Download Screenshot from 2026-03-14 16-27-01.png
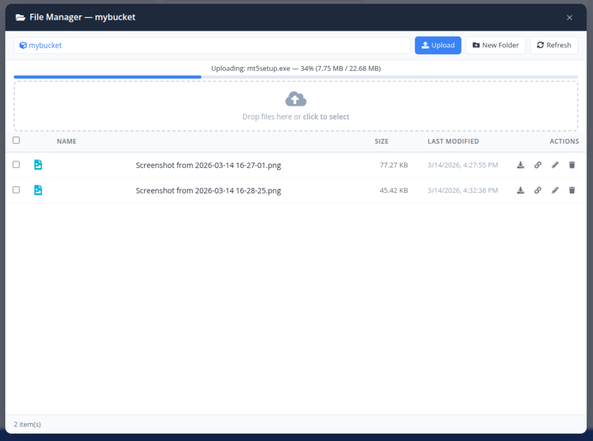 click(520, 164)
